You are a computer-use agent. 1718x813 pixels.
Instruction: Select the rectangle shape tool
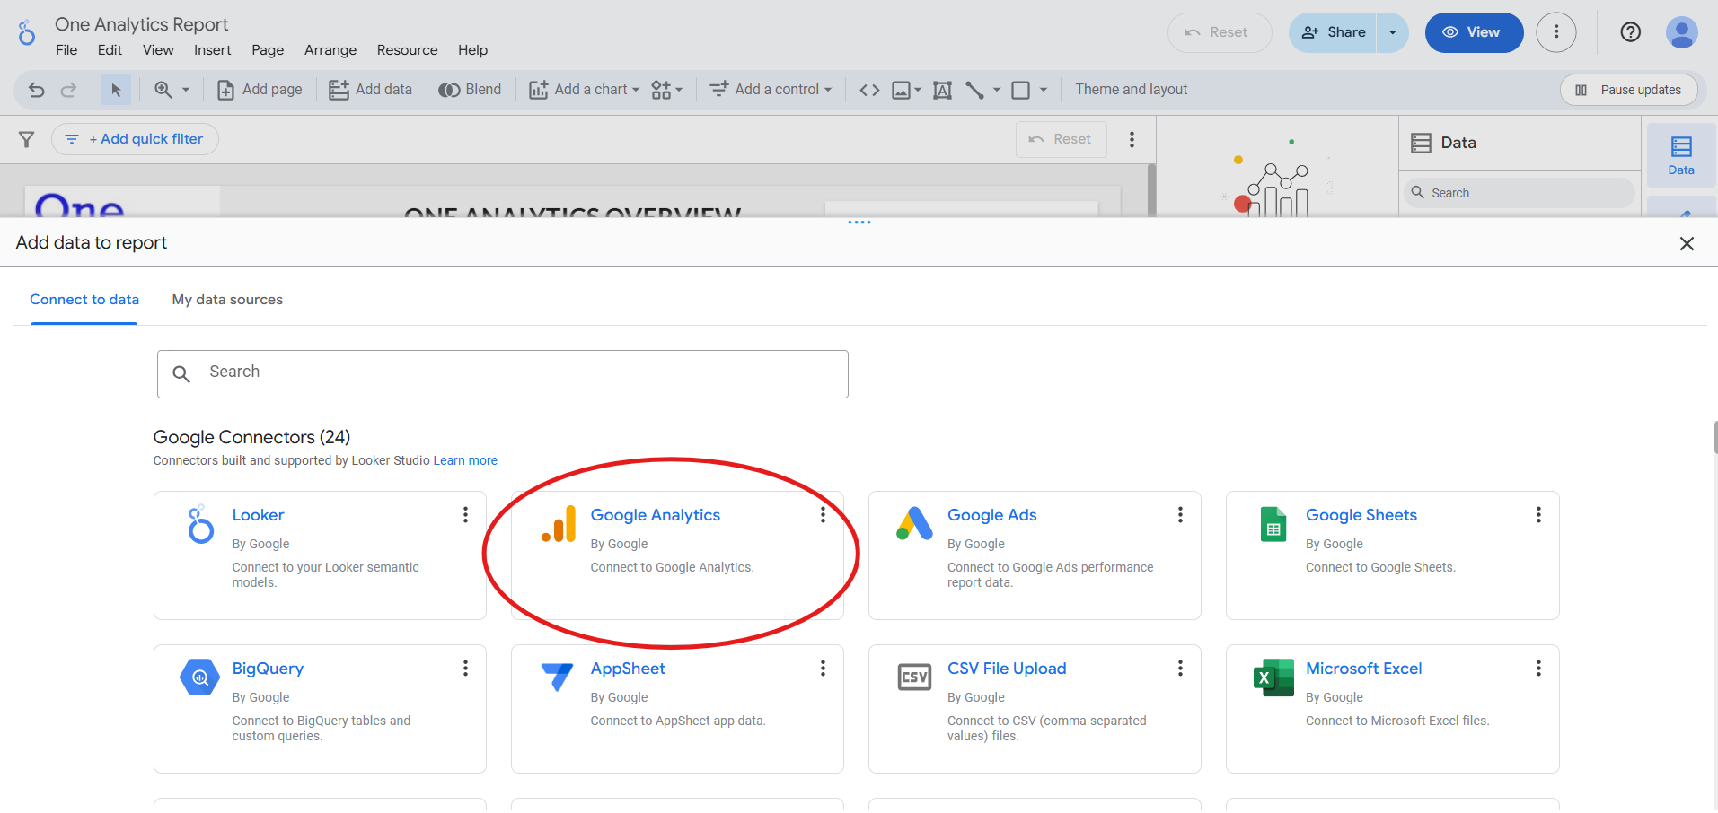[1021, 90]
